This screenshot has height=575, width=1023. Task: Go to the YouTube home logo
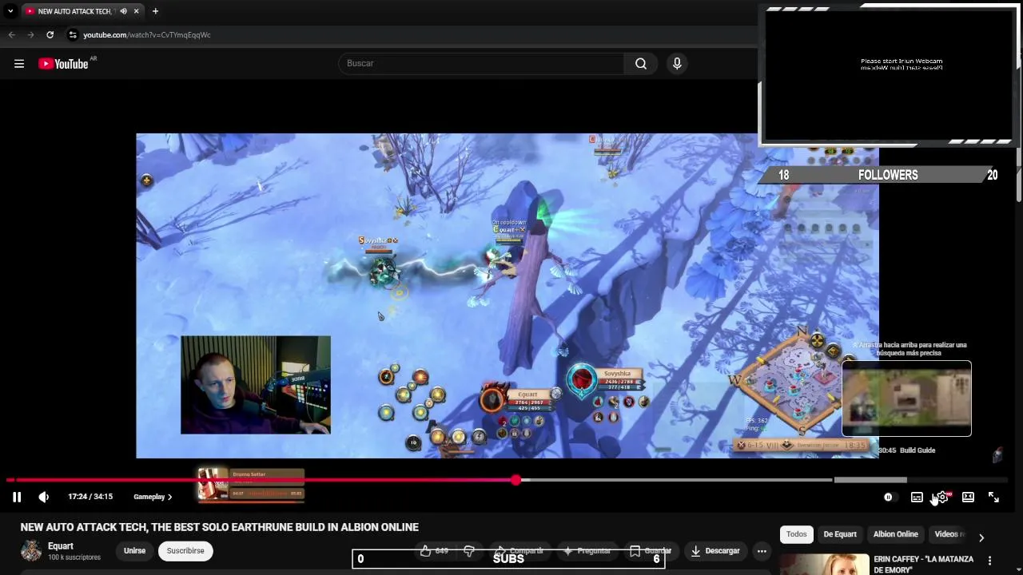point(63,64)
